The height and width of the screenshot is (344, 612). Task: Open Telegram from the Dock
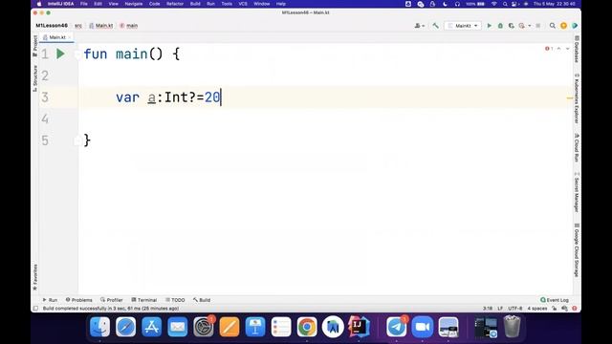pos(397,327)
